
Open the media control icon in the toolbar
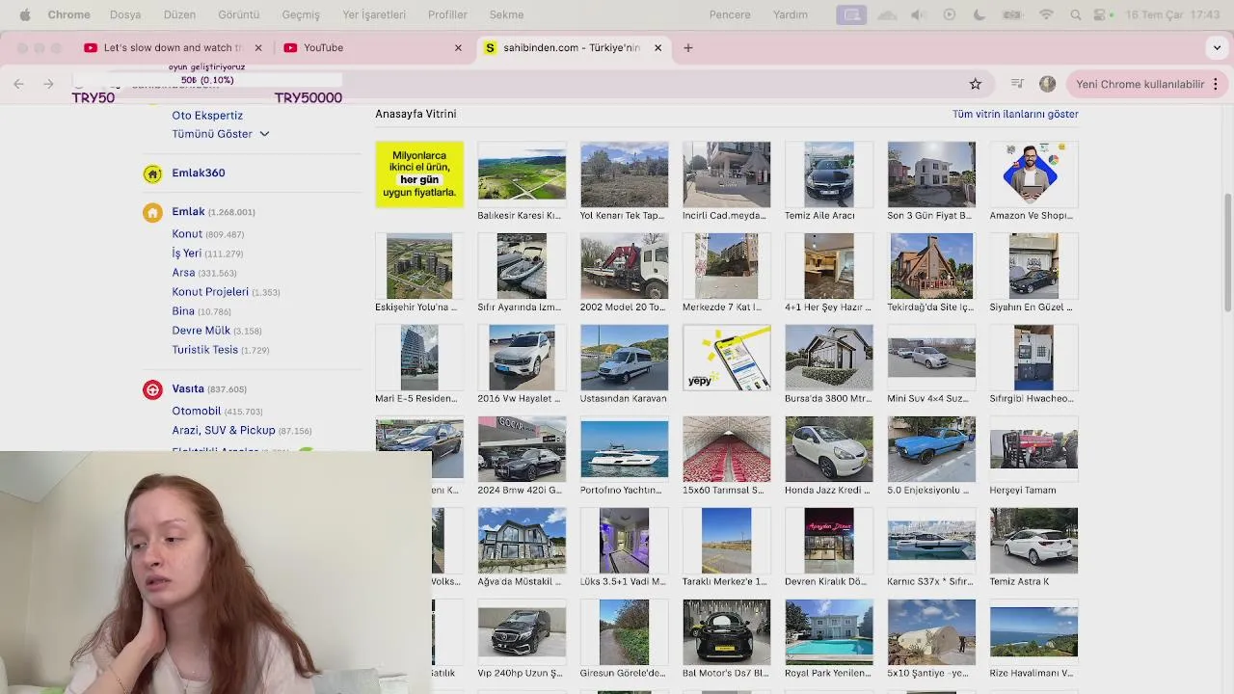[1017, 84]
